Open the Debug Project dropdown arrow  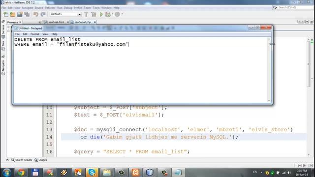tap(113, 14)
